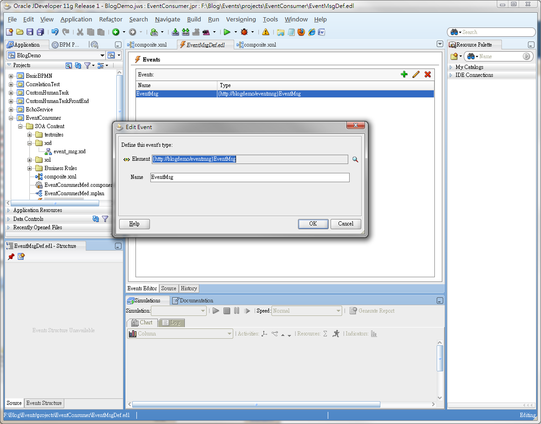Screen dimensions: 541x424
Task: Click the Save icon in toolbar
Action: [30, 32]
